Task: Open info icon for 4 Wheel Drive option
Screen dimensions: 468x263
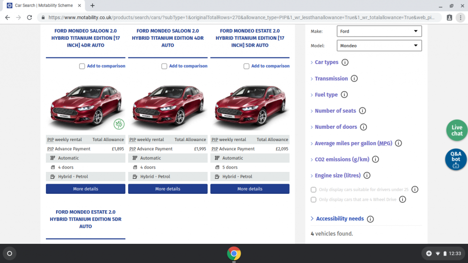Action: pos(402,199)
